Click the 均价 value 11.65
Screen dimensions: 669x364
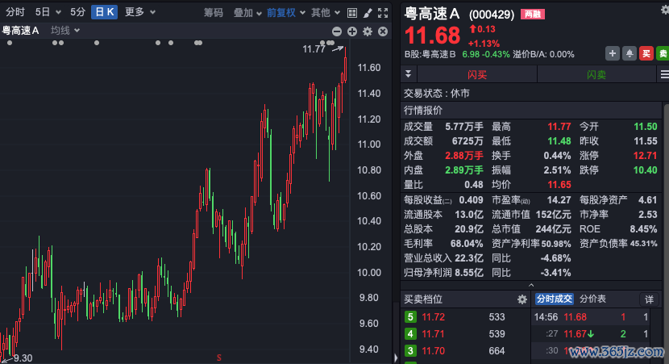point(559,185)
